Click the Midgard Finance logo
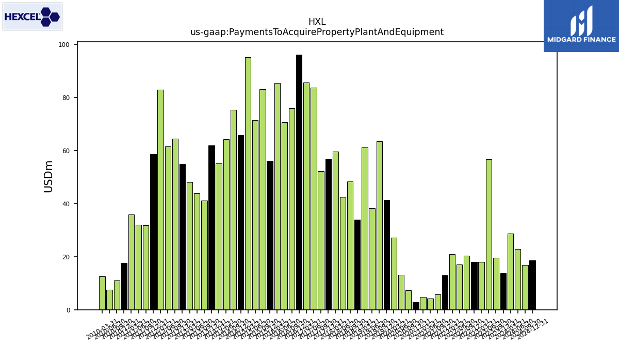The image size is (619, 348). 581,26
